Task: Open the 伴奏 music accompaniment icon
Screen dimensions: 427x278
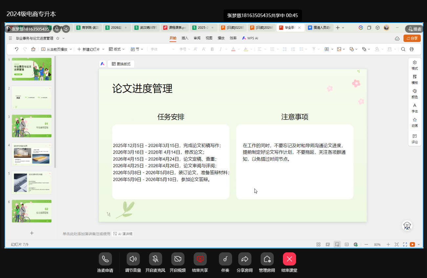Action: 225,259
